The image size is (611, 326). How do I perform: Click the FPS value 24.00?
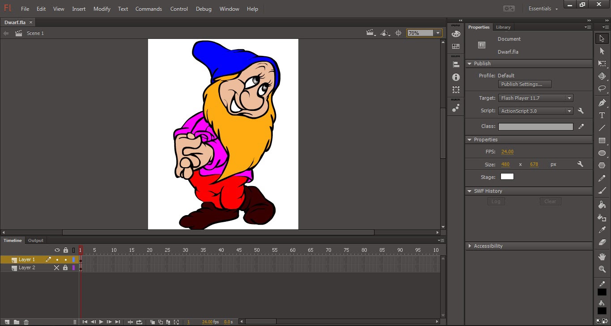click(x=507, y=152)
